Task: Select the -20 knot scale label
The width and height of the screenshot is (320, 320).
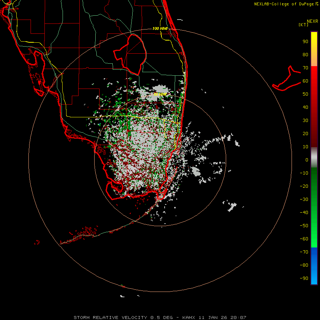Action: click(304, 186)
